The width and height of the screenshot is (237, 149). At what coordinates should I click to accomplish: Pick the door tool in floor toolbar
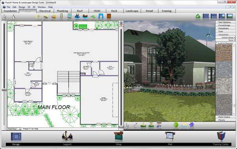pos(61,16)
